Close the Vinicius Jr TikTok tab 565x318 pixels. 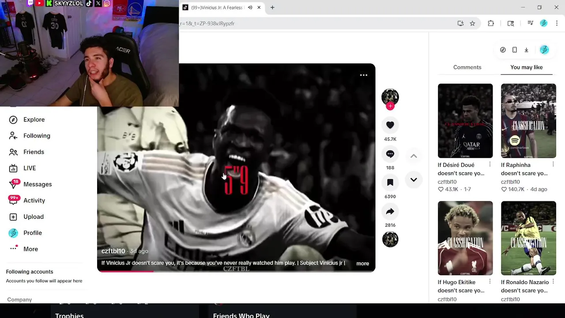(x=259, y=8)
